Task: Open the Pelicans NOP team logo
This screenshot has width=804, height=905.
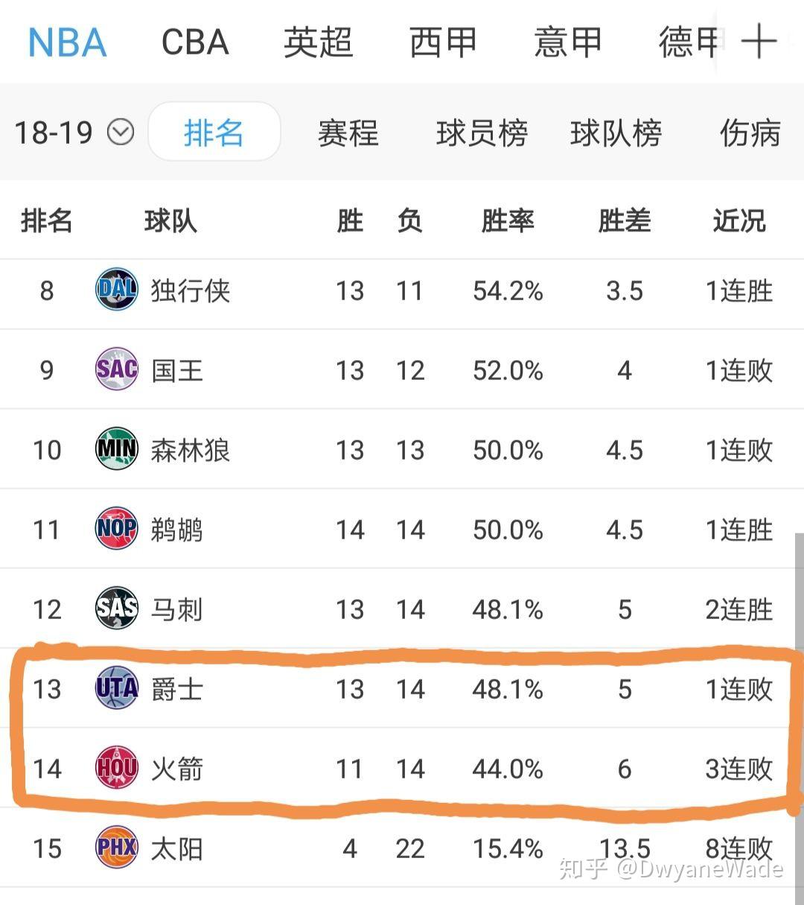Action: point(115,527)
